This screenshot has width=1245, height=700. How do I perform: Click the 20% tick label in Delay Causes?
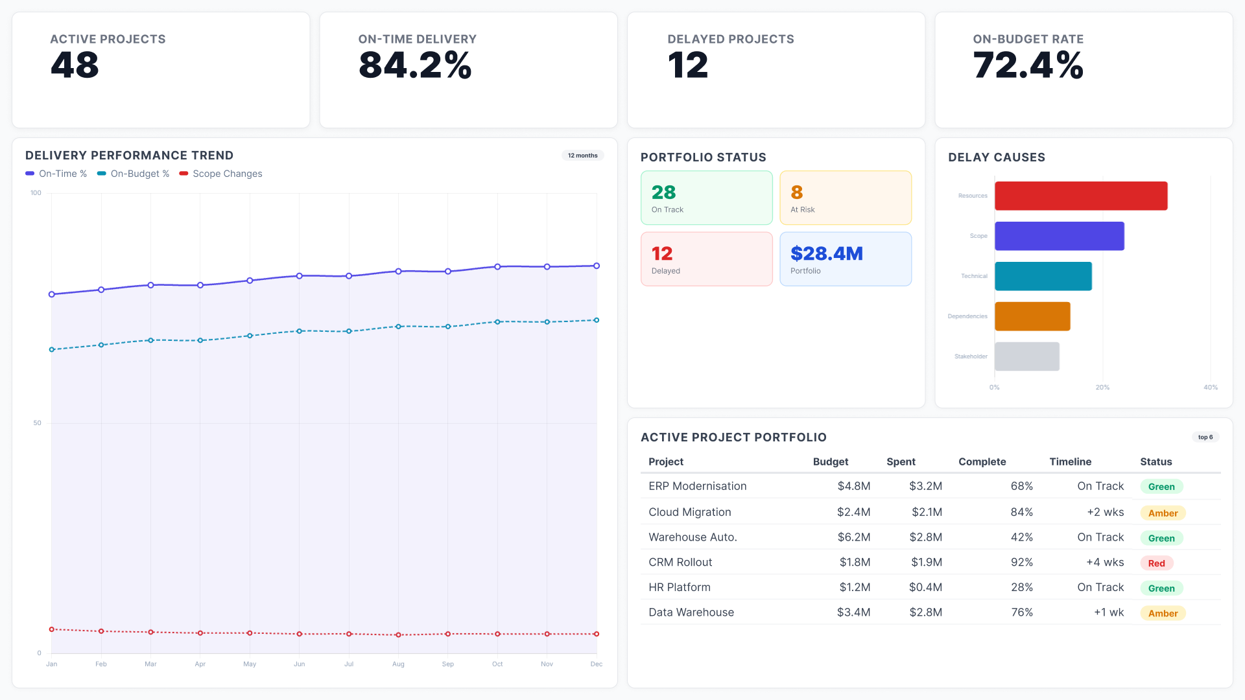click(x=1102, y=387)
